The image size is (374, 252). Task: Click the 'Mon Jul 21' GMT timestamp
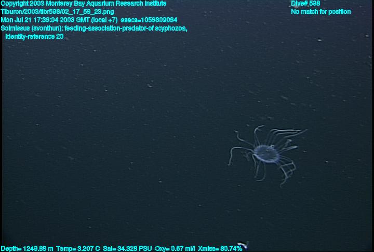[x=59, y=20]
